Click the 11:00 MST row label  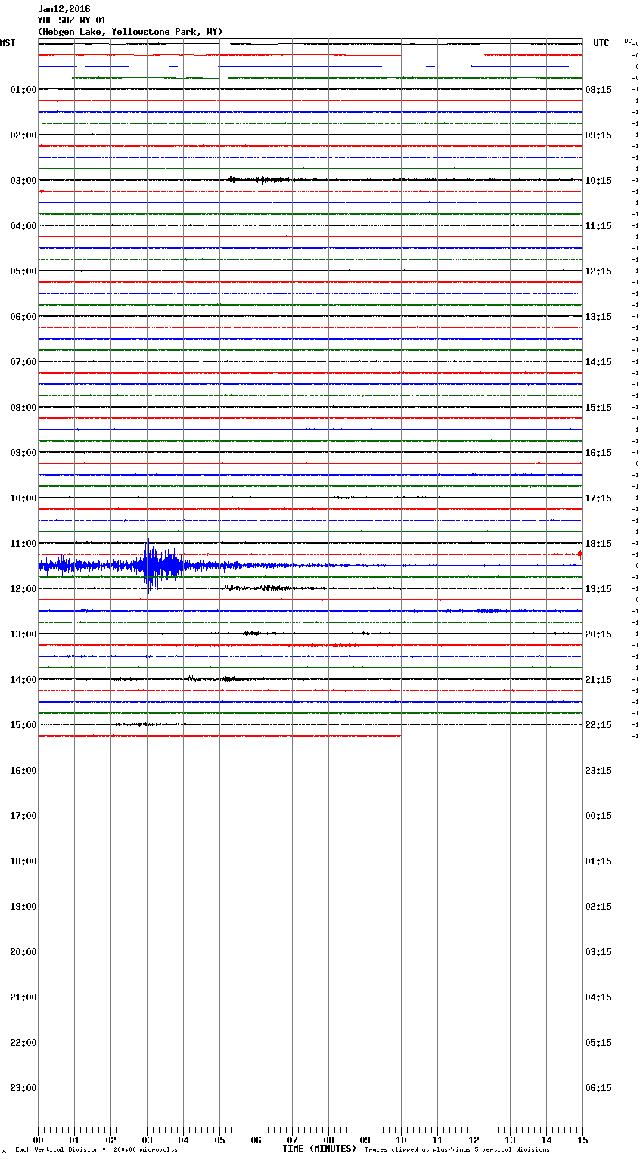point(23,544)
